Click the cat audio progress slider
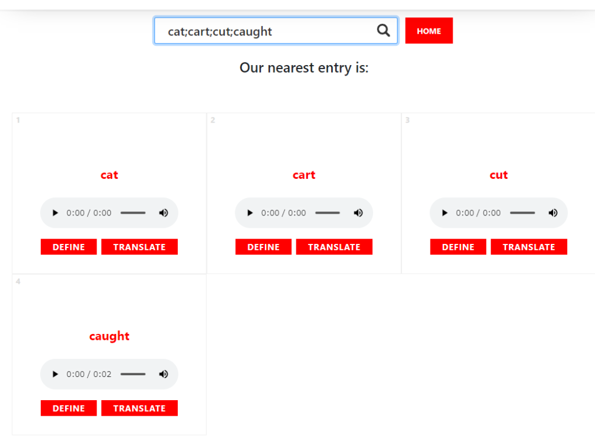This screenshot has width=595, height=446. click(133, 213)
